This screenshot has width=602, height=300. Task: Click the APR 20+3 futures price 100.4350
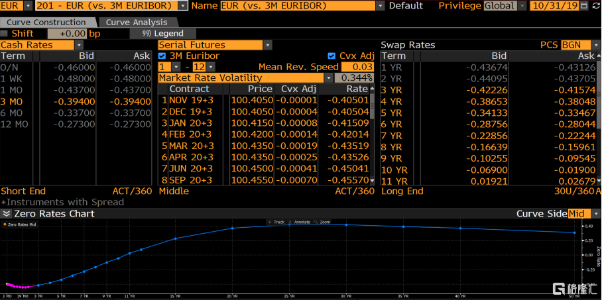click(252, 158)
